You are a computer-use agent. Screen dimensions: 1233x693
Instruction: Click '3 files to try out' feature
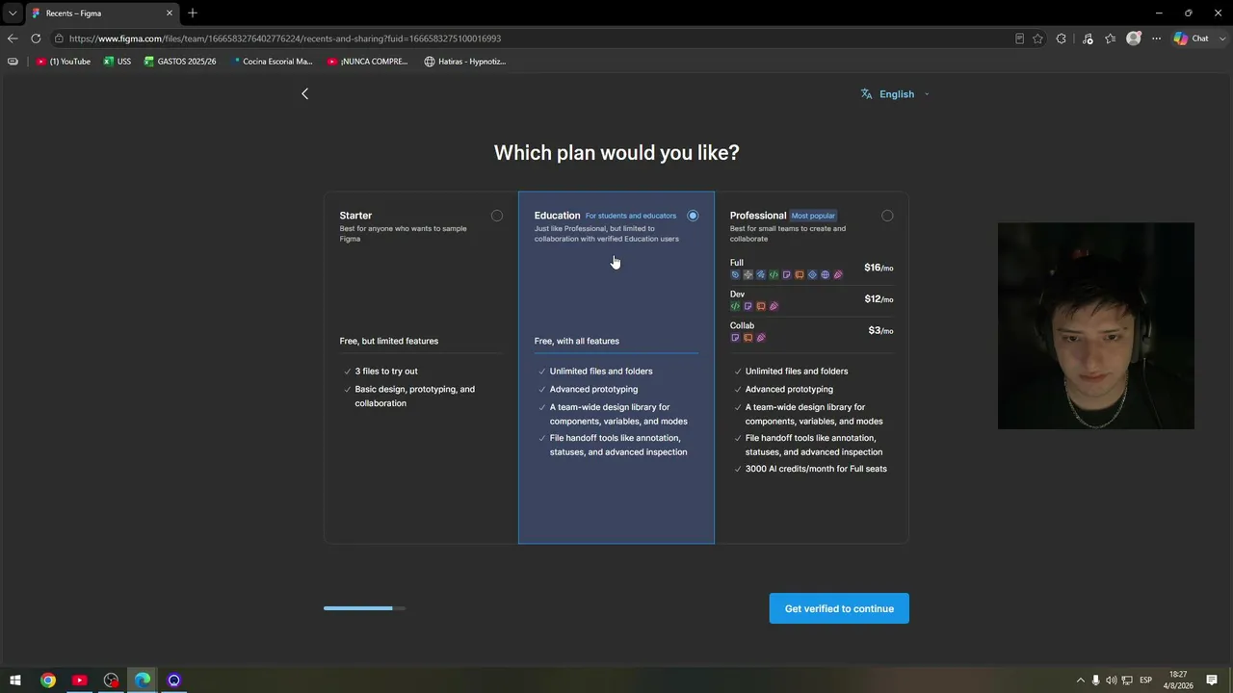(x=386, y=371)
